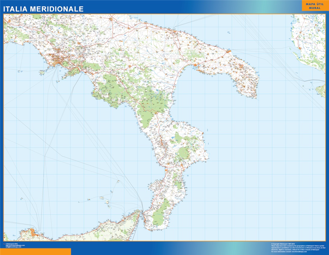Select the Lecce city marker in the Salento peninsula

tap(241, 66)
